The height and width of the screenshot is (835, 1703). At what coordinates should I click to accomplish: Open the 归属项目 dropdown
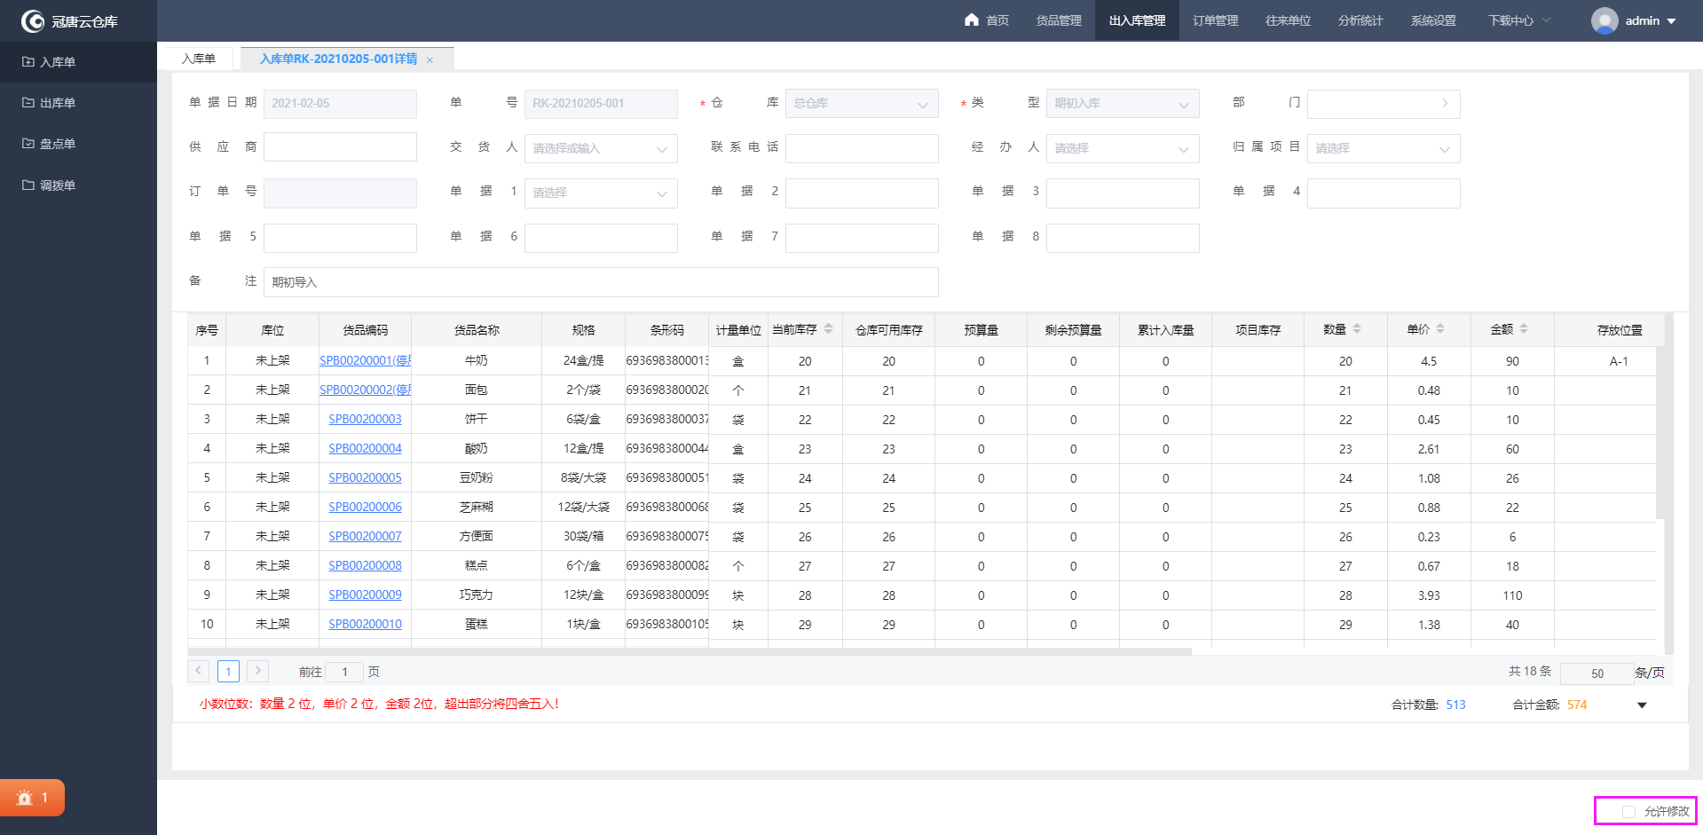click(1384, 148)
